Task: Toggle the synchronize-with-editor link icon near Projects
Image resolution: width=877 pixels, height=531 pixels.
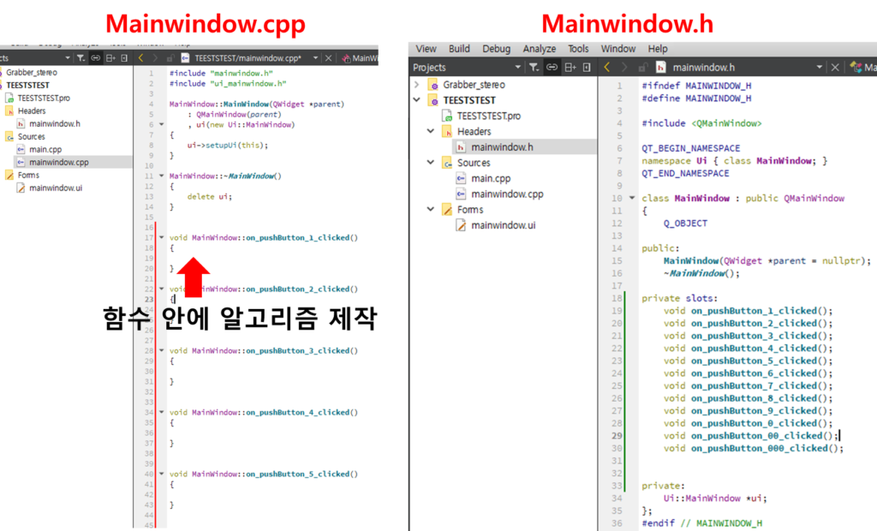Action: point(552,67)
